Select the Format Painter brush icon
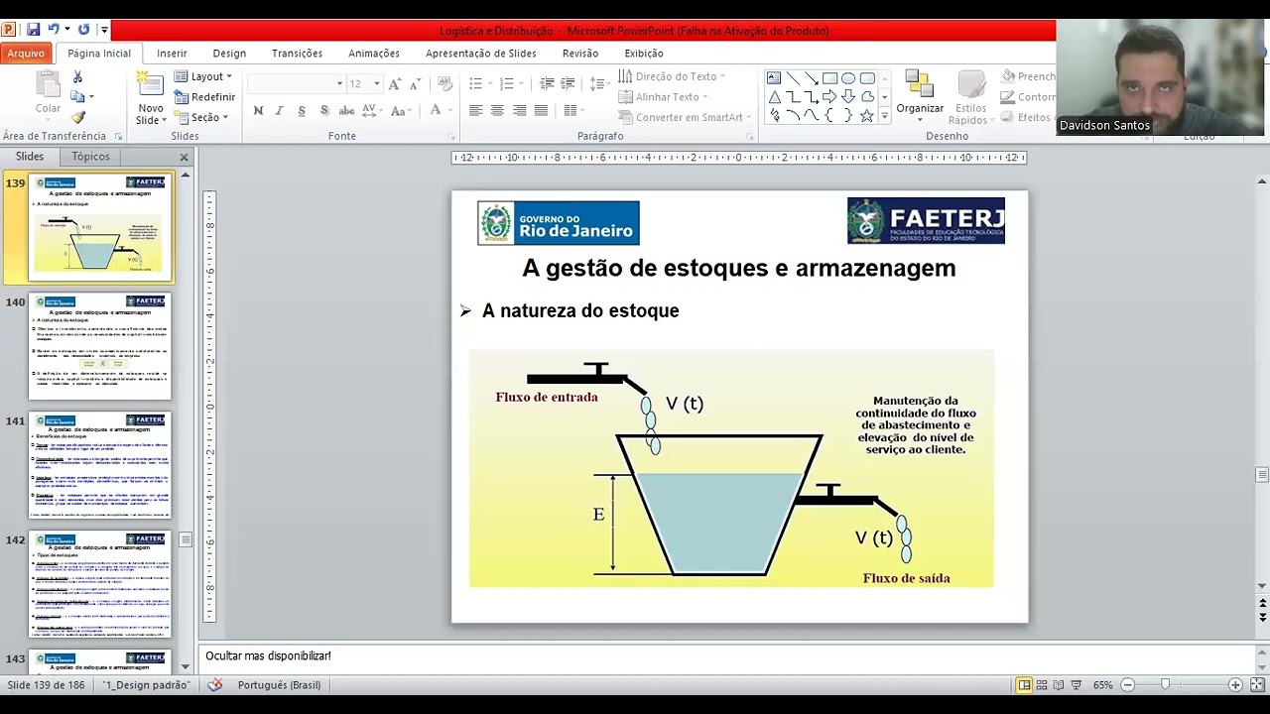 click(77, 117)
